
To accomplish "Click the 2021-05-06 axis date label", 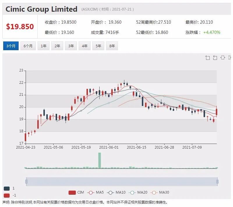I will (x=53, y=147).
